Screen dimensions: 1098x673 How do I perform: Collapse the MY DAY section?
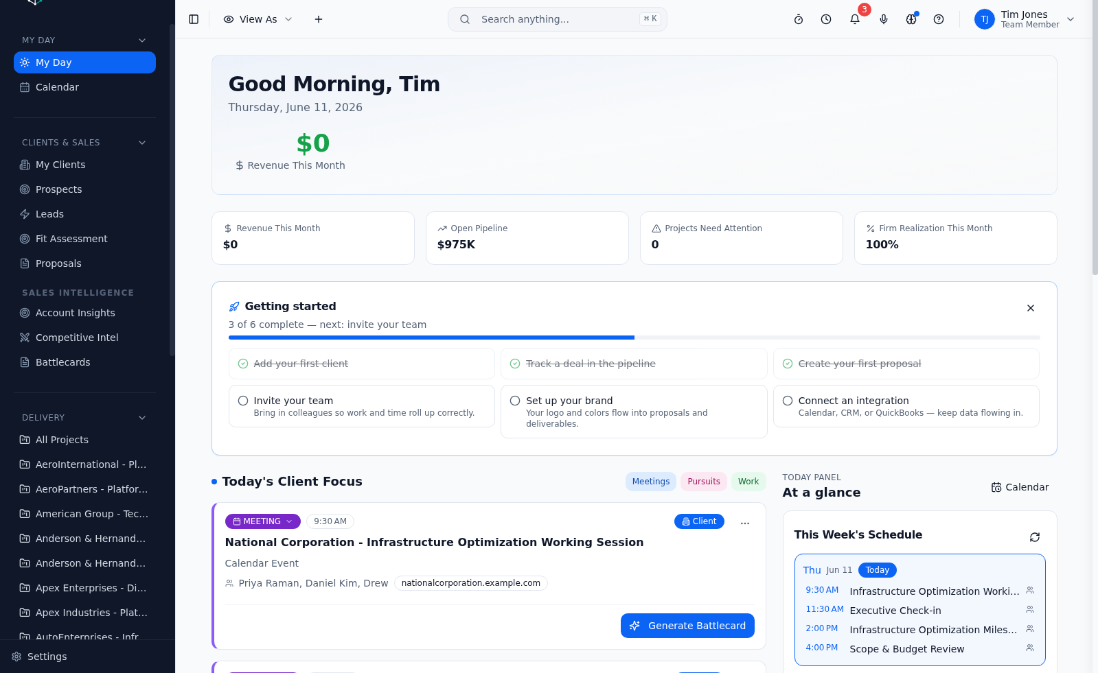click(x=142, y=40)
